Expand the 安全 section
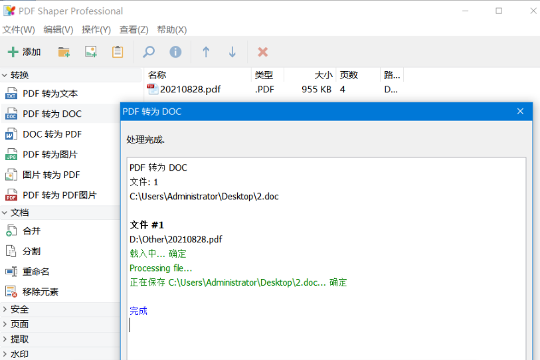Viewport: 540px width, 360px height. tap(5, 310)
